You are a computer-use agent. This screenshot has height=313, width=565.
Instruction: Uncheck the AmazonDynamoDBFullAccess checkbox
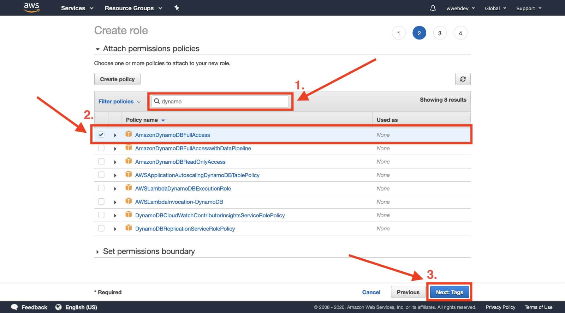[x=101, y=134]
